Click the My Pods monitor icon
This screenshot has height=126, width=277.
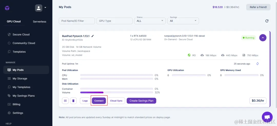click(9, 70)
